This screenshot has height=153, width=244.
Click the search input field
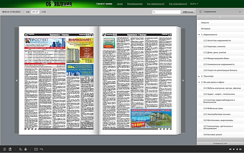tap(169, 12)
